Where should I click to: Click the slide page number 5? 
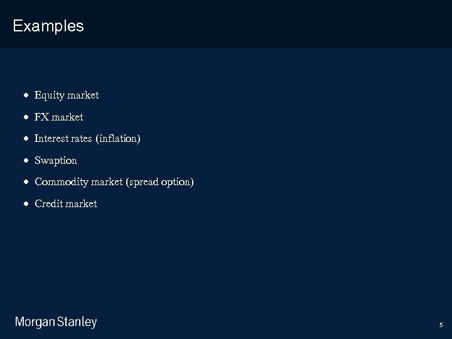(441, 325)
